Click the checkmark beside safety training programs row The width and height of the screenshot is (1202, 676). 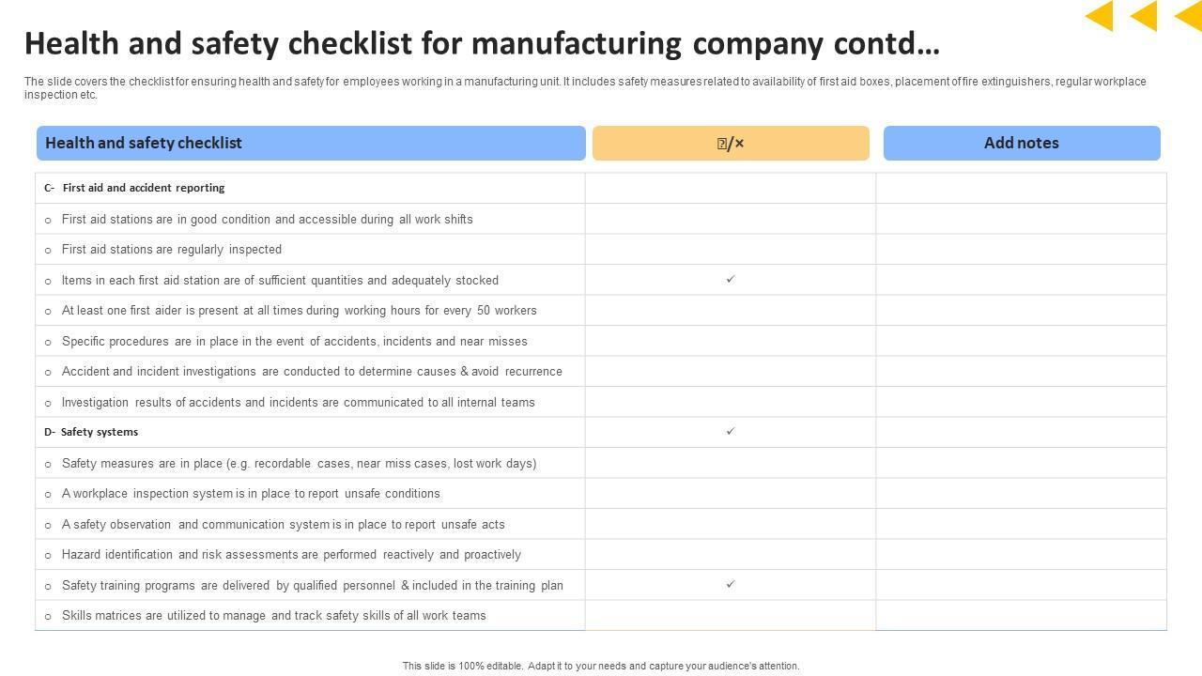(x=731, y=584)
